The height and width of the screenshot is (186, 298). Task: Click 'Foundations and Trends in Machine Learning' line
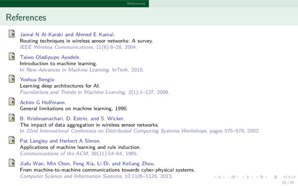95,92
